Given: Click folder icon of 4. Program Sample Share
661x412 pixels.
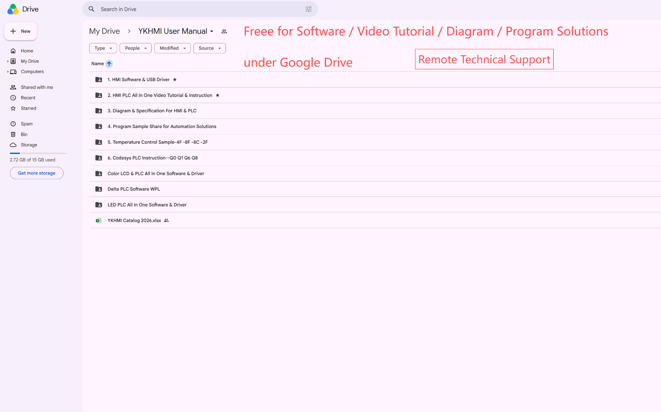Looking at the screenshot, I should click(99, 127).
